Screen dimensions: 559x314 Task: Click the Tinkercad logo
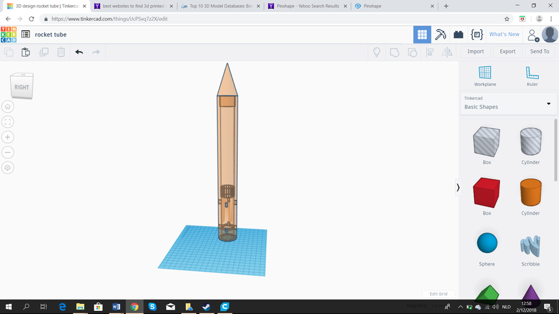pyautogui.click(x=9, y=35)
